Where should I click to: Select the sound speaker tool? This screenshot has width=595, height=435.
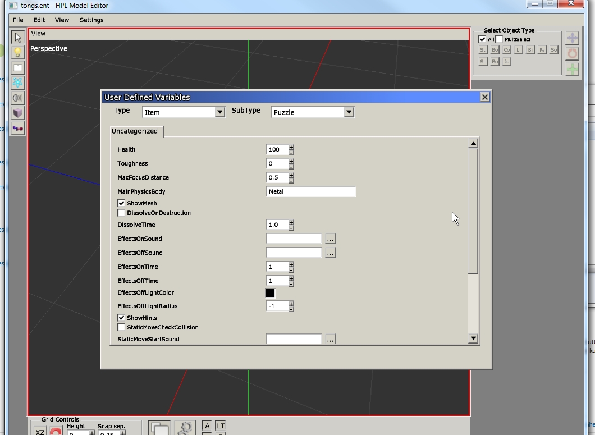(18, 98)
